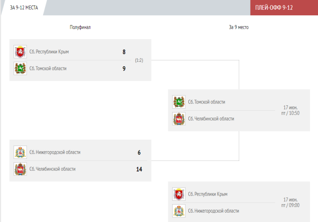Click Chelyabinsk emblem in 9th place match
The image size is (318, 222).
(179, 119)
